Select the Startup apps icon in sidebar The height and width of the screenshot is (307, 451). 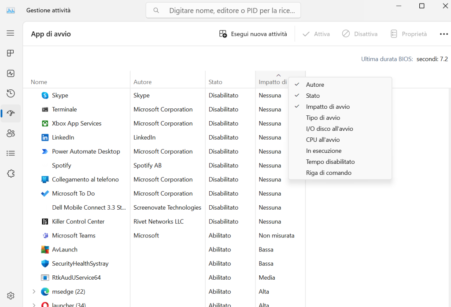coord(11,113)
